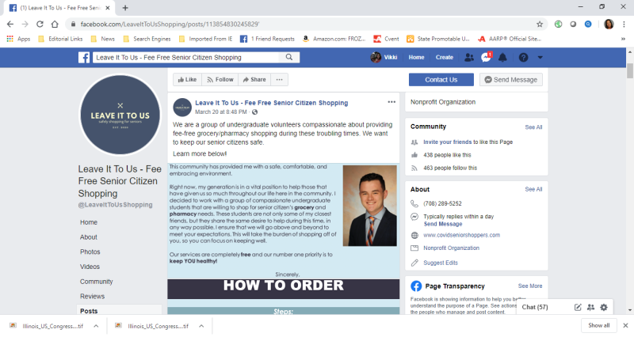This screenshot has height=337, width=634.
Task: Select Reviews in the page sidebar
Action: 92,296
